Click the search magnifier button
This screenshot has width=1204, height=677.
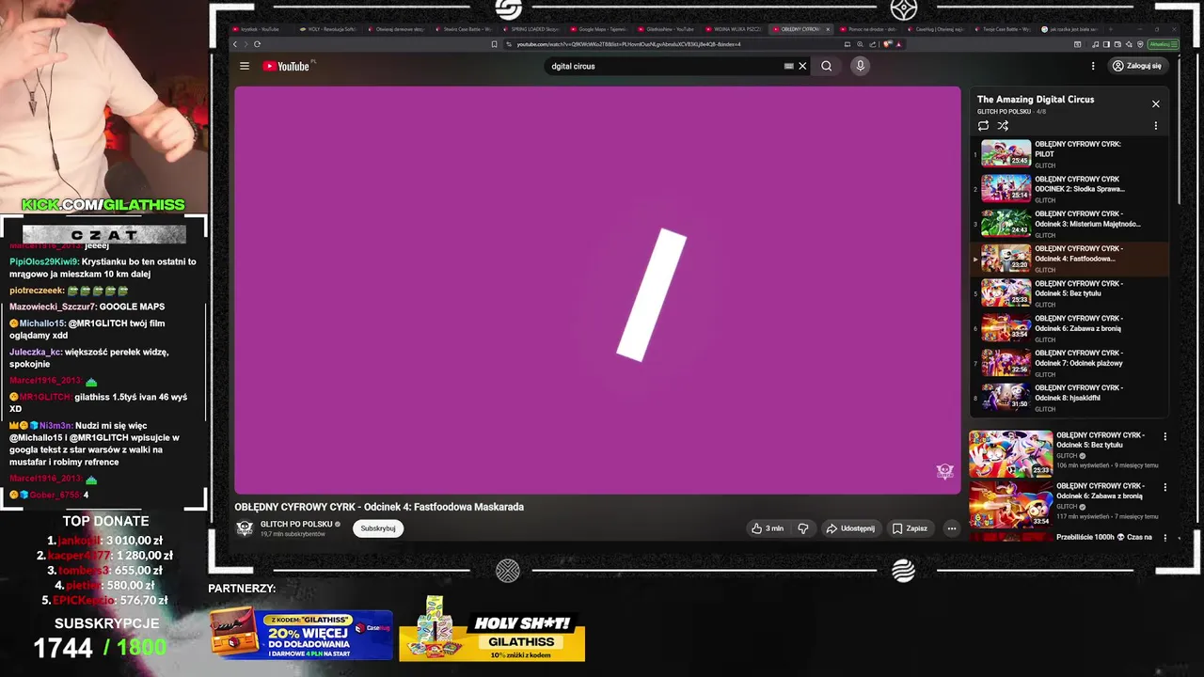[x=826, y=66]
